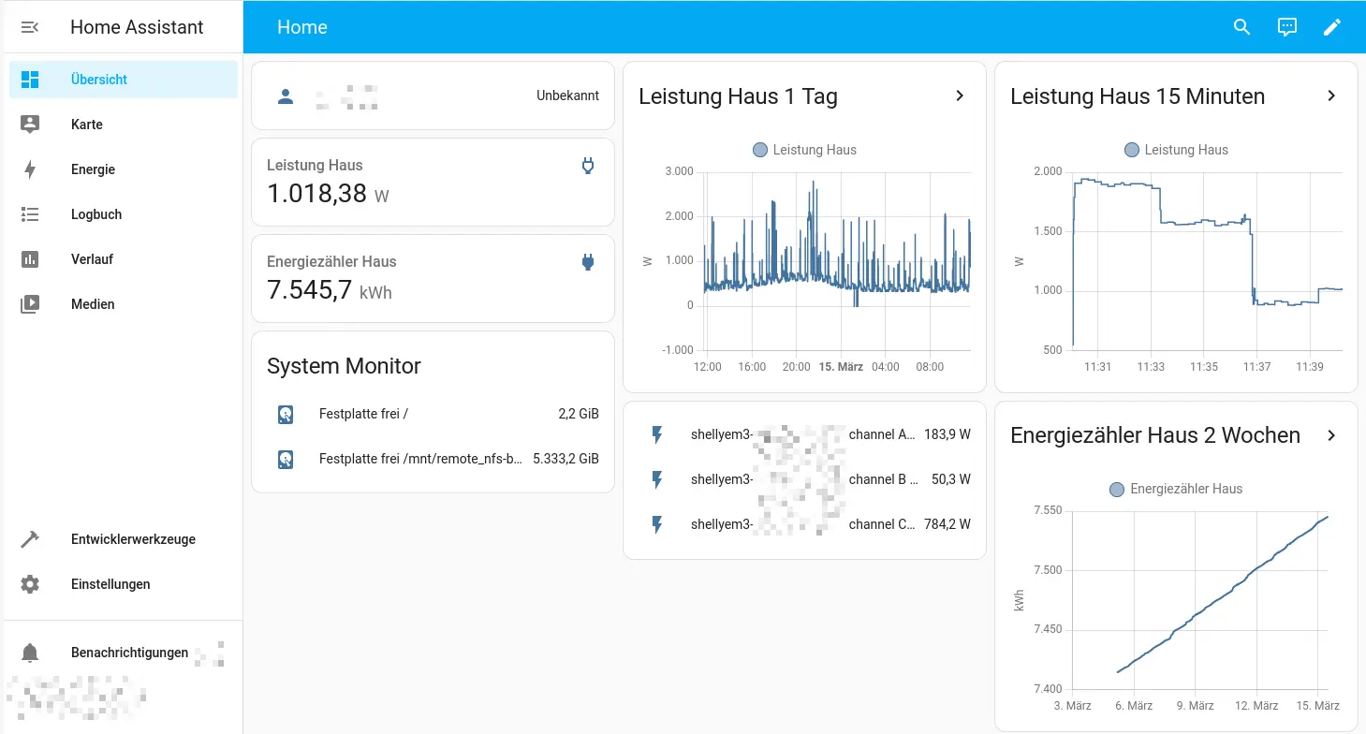Open Benachrichtigungen notifications
Viewport: 1366px width, 734px height.
(x=129, y=653)
